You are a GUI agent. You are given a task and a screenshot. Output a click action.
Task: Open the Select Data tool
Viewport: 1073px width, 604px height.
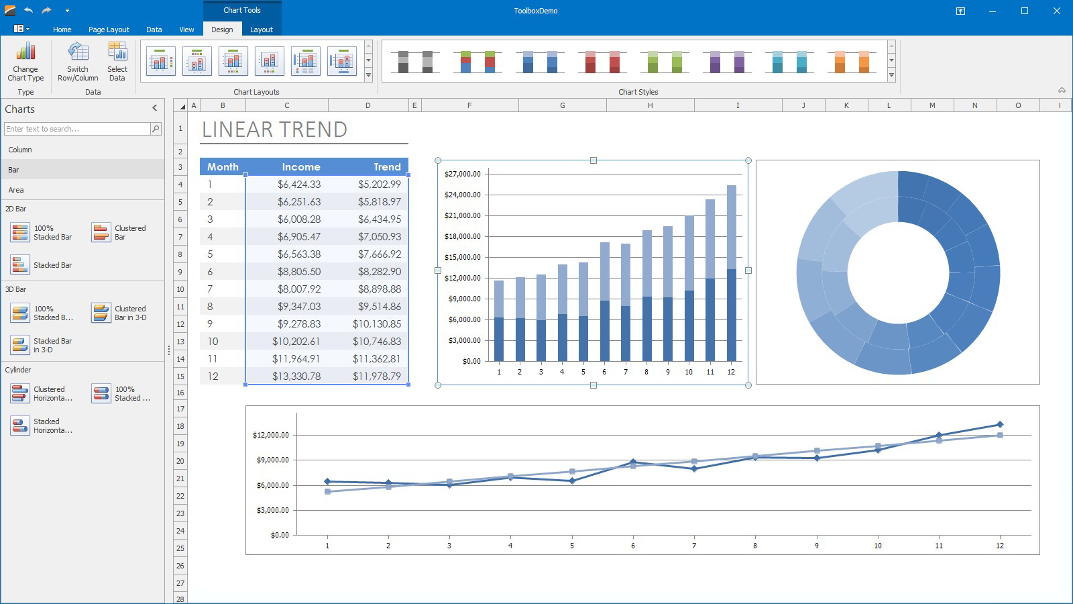[117, 60]
